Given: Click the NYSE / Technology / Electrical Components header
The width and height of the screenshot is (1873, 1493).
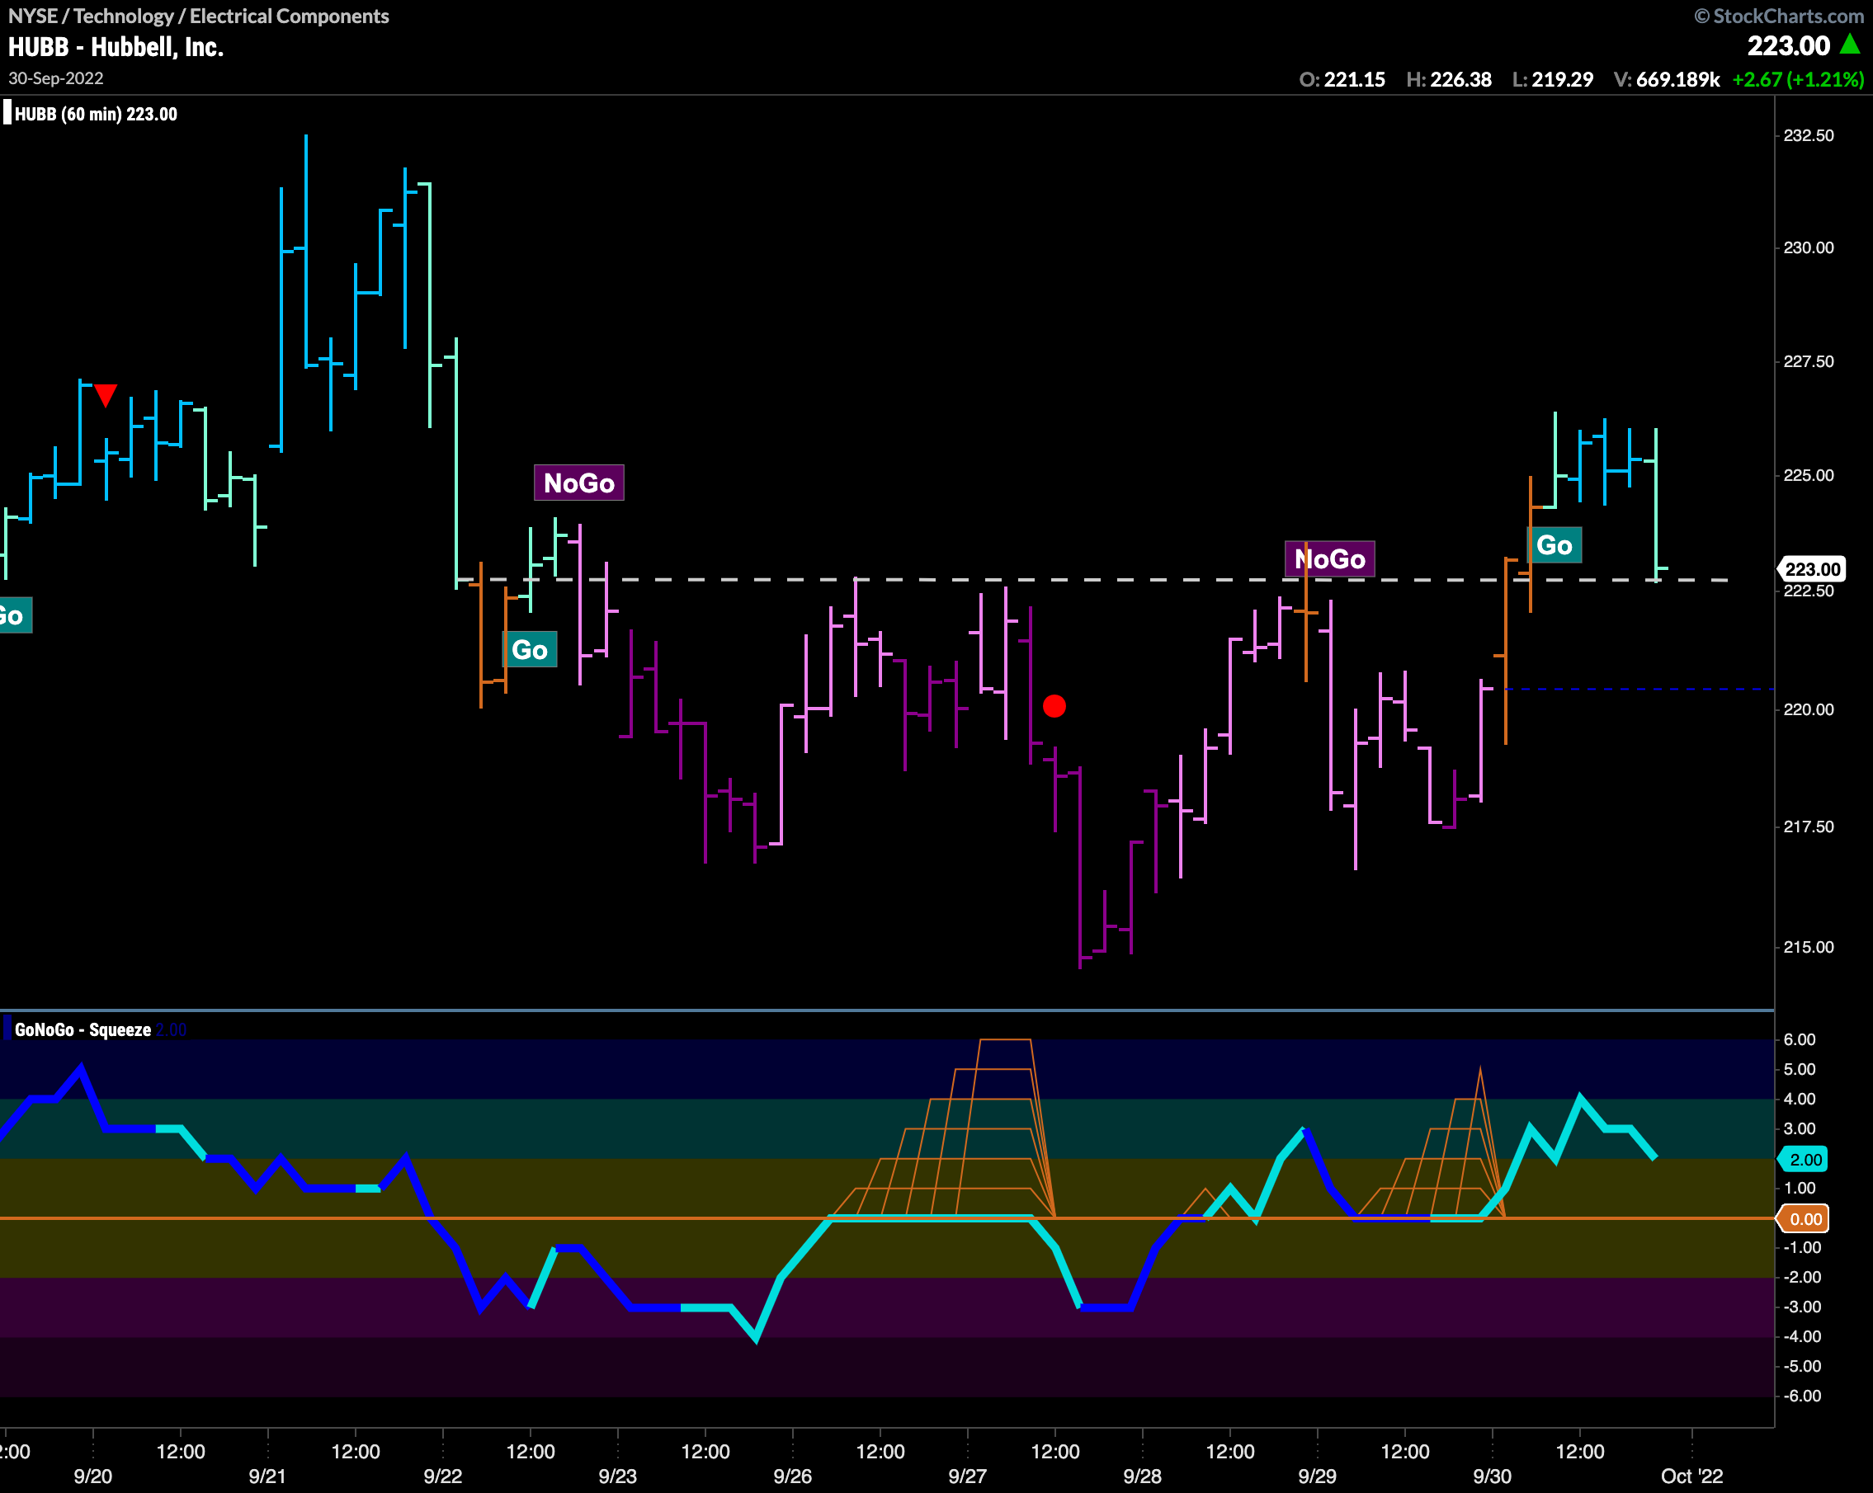Looking at the screenshot, I should point(199,16).
